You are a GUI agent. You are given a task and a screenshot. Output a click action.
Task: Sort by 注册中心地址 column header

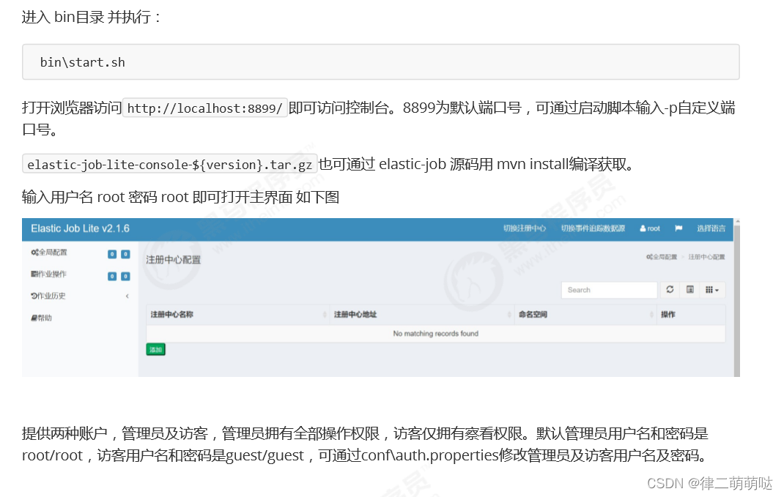coord(421,314)
